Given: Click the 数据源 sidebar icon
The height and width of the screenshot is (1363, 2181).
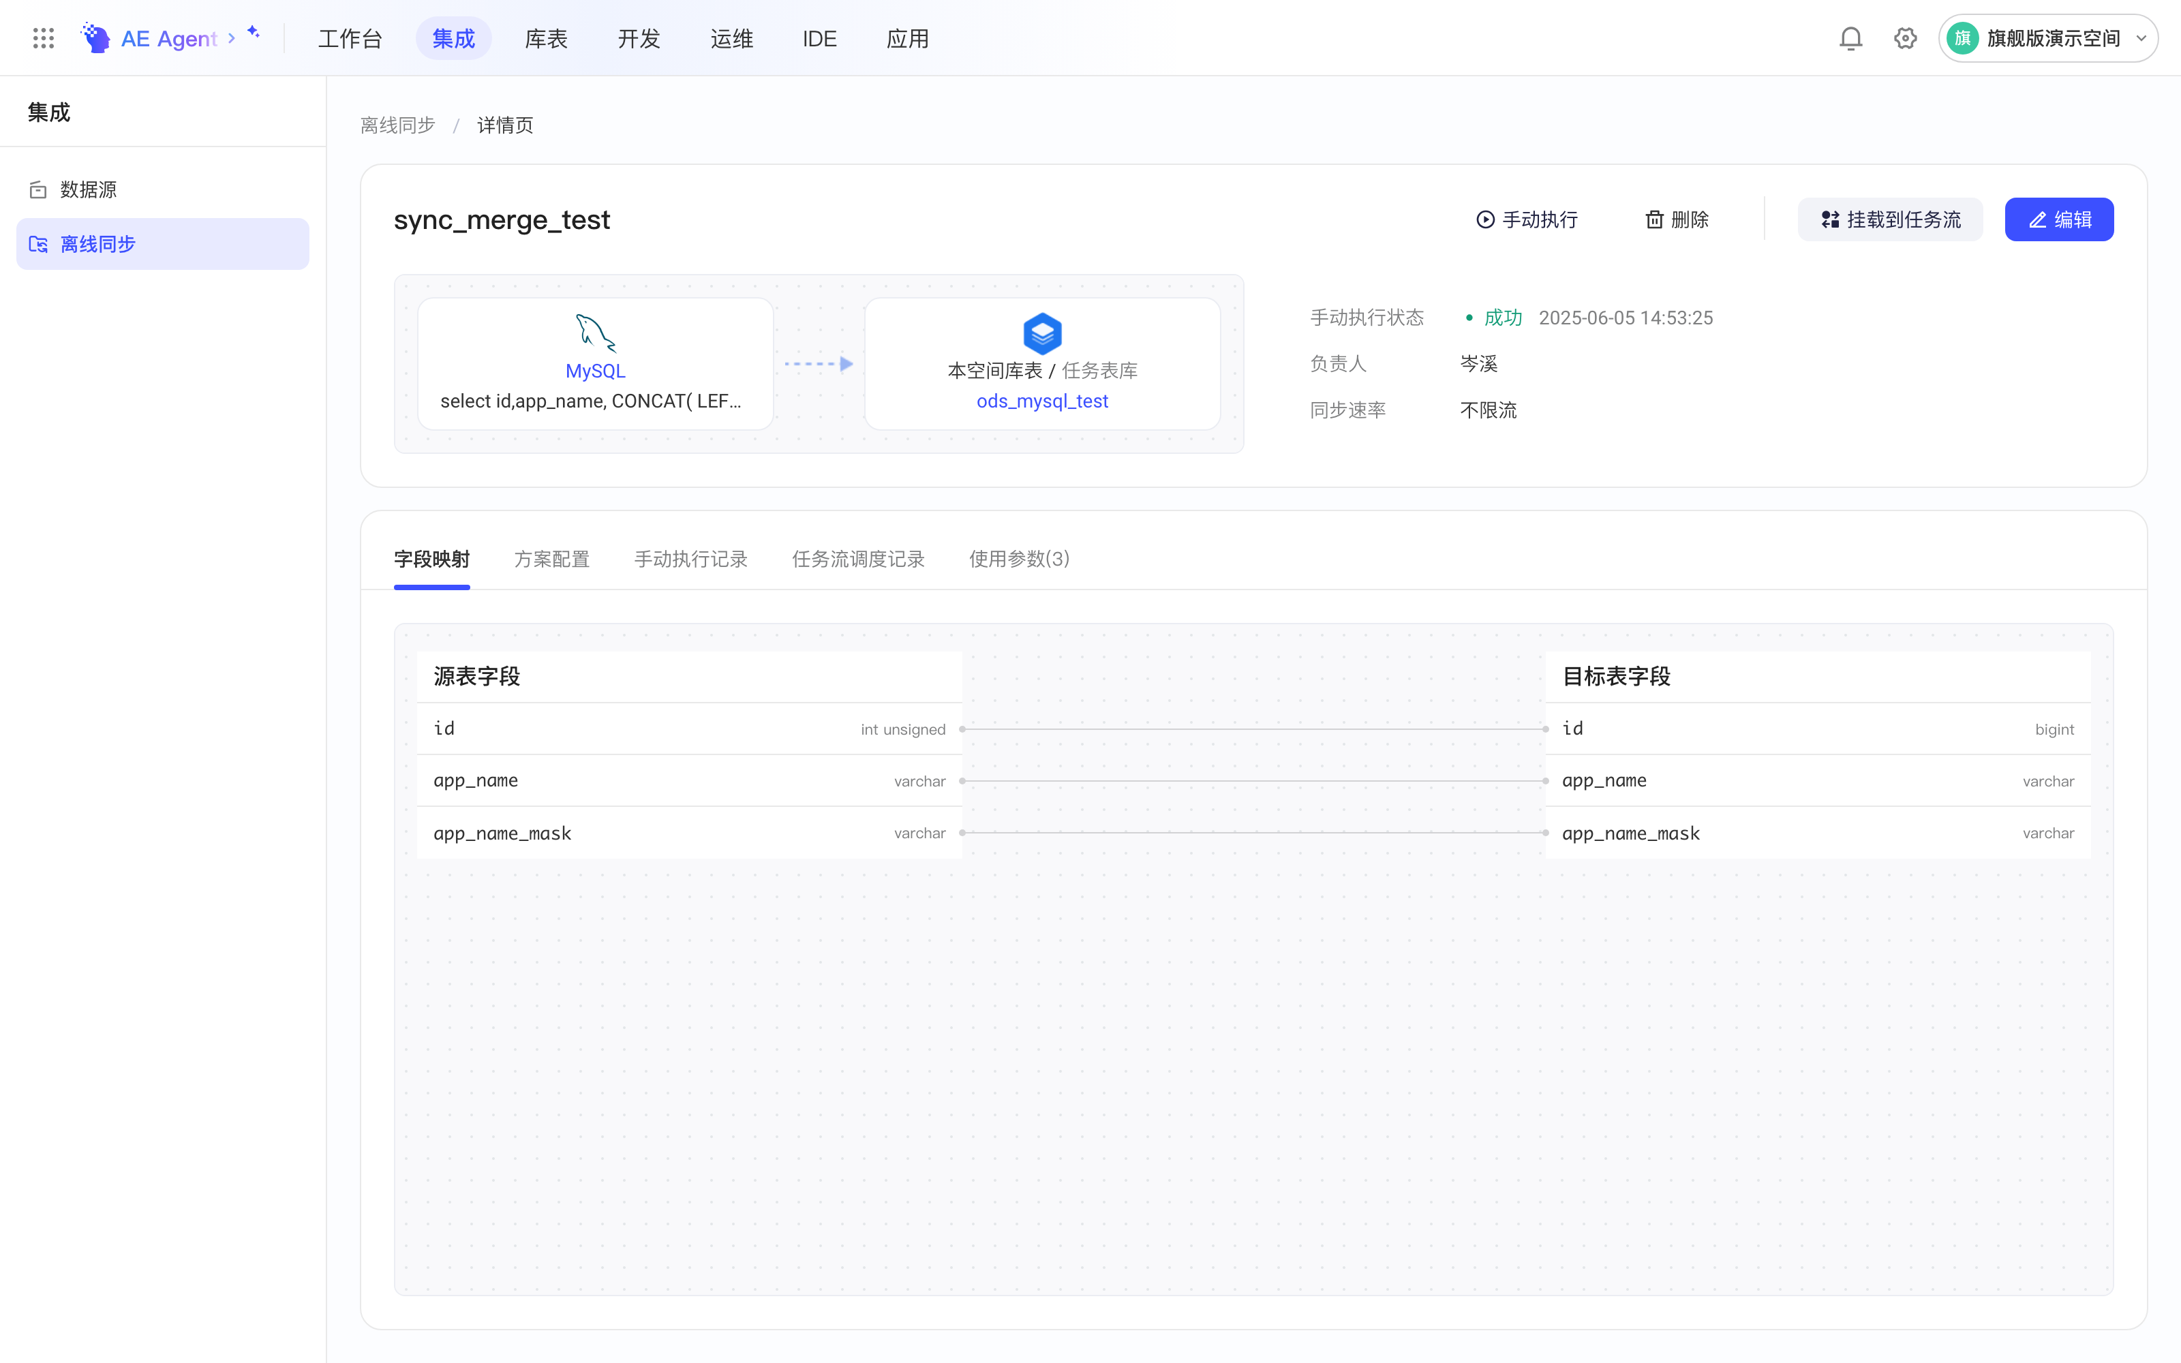Looking at the screenshot, I should pos(38,189).
